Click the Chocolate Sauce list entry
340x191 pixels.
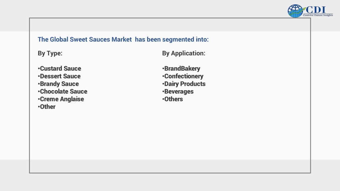pos(62,92)
